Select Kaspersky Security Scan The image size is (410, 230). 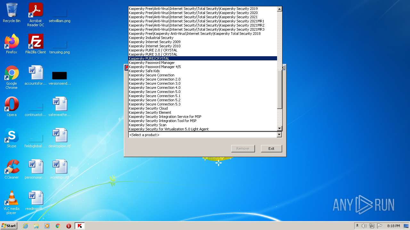pyautogui.click(x=203, y=125)
